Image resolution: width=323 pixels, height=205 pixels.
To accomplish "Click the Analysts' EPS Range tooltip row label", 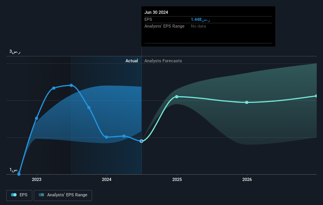I will 164,26.
